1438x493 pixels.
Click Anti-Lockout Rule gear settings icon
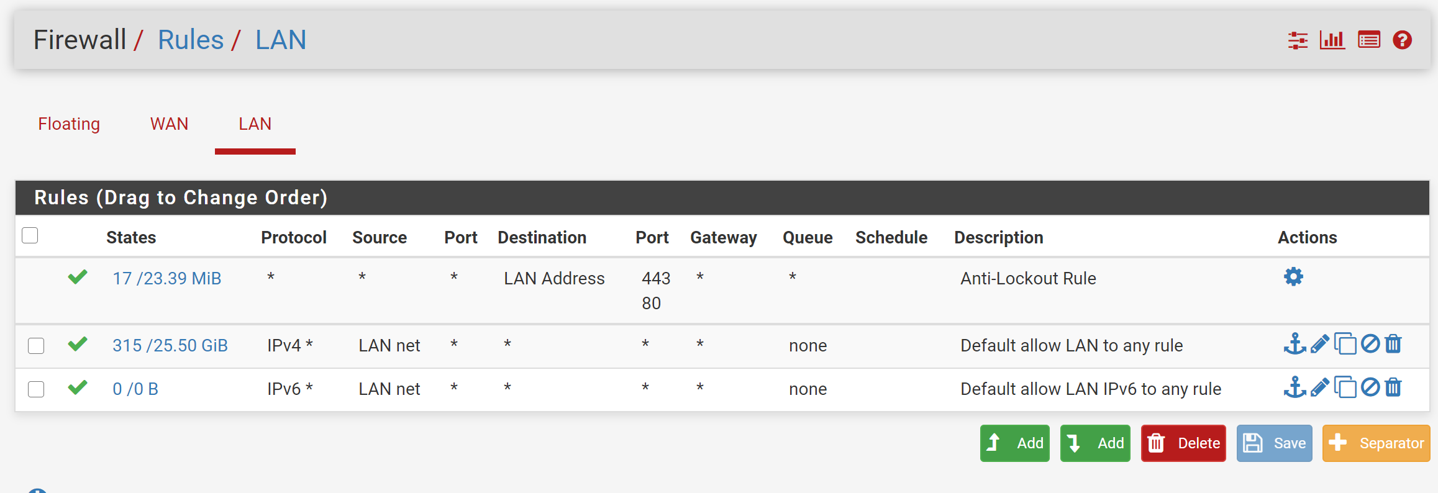pyautogui.click(x=1293, y=277)
